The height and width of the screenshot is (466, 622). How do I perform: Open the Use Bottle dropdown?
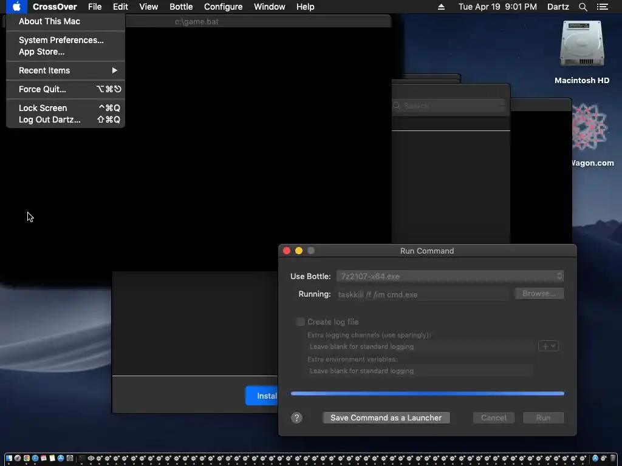pyautogui.click(x=450, y=276)
